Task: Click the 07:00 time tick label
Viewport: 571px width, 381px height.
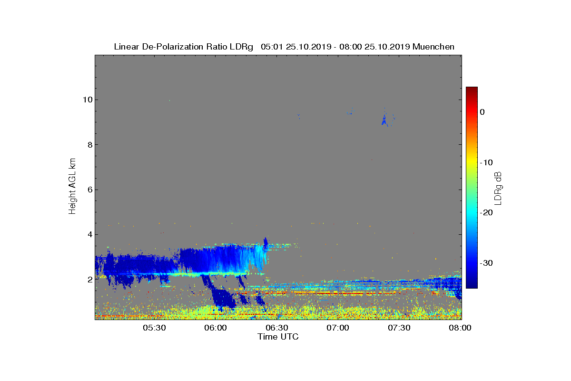Action: click(x=338, y=328)
